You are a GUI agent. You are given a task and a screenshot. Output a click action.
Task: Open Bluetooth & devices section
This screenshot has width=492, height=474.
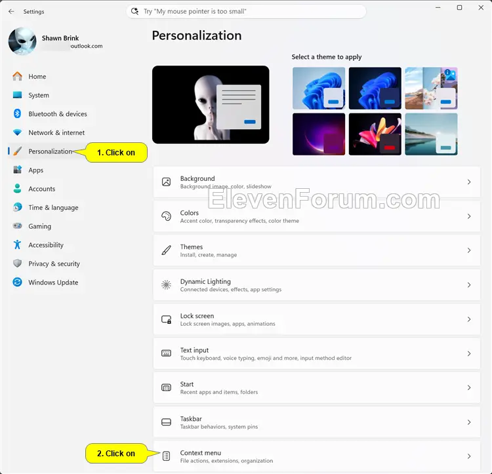pyautogui.click(x=58, y=114)
